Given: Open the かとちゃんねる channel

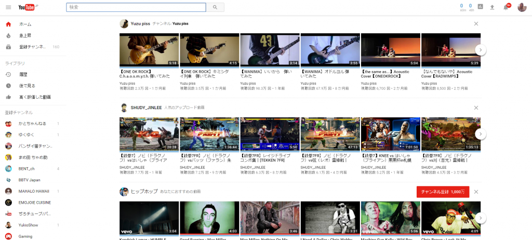Looking at the screenshot, I should (33, 124).
